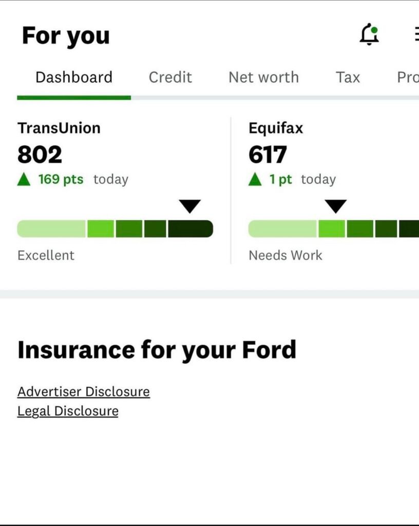
Task: Tap the Equifax heading
Action: click(276, 128)
